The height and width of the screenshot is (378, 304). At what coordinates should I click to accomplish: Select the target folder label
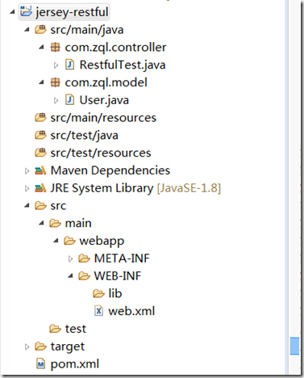(68, 346)
